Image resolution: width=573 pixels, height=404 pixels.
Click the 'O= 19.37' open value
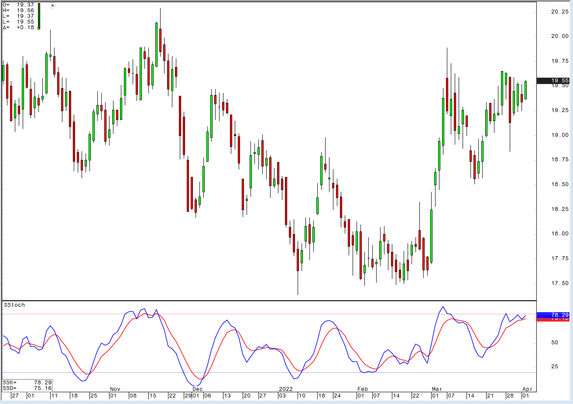pos(18,5)
